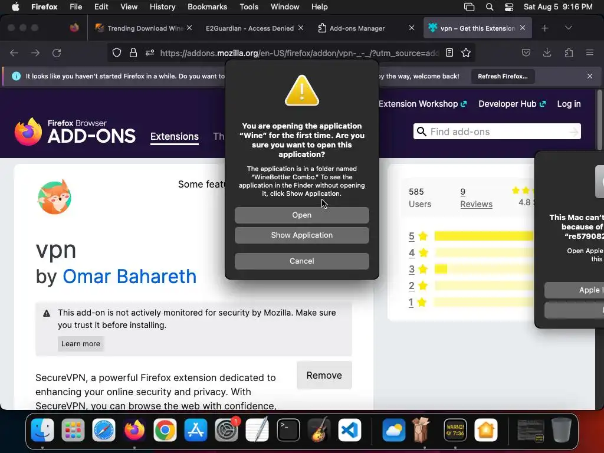
Task: Open the History menu
Action: tap(162, 7)
